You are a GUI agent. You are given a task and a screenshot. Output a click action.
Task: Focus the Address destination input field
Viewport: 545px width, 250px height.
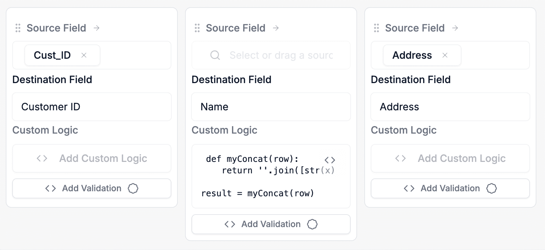coord(450,107)
